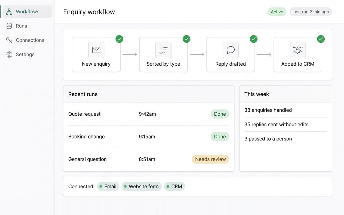344x215 pixels.
Task: Click the Recent runs panel heading
Action: coord(83,94)
